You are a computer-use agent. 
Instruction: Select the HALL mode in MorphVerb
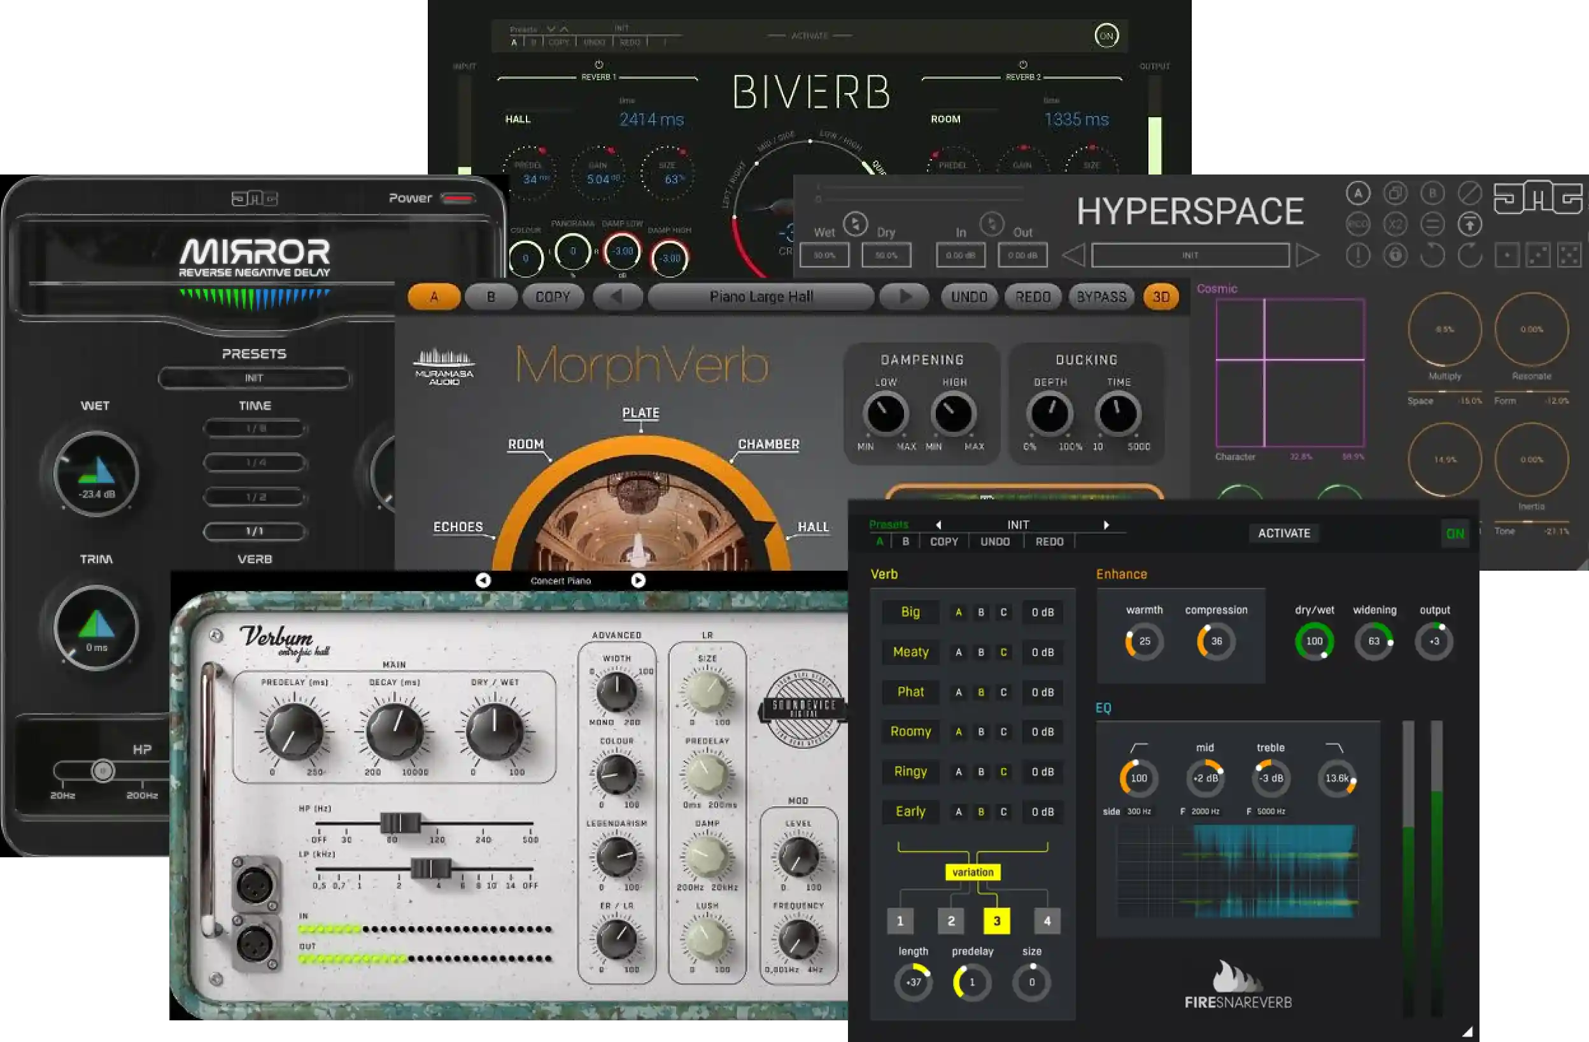coord(813,527)
